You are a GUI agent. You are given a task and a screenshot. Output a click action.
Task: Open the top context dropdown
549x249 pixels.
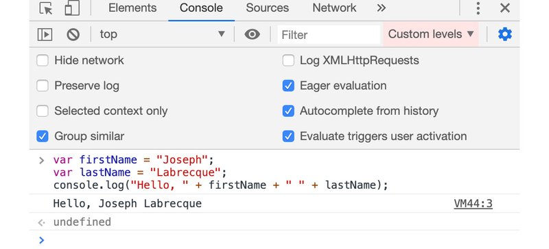(162, 34)
